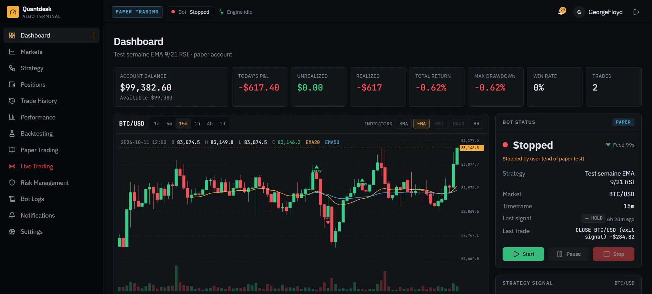This screenshot has width=652, height=294.
Task: Select the 5m chart timeframe
Action: [x=169, y=124]
